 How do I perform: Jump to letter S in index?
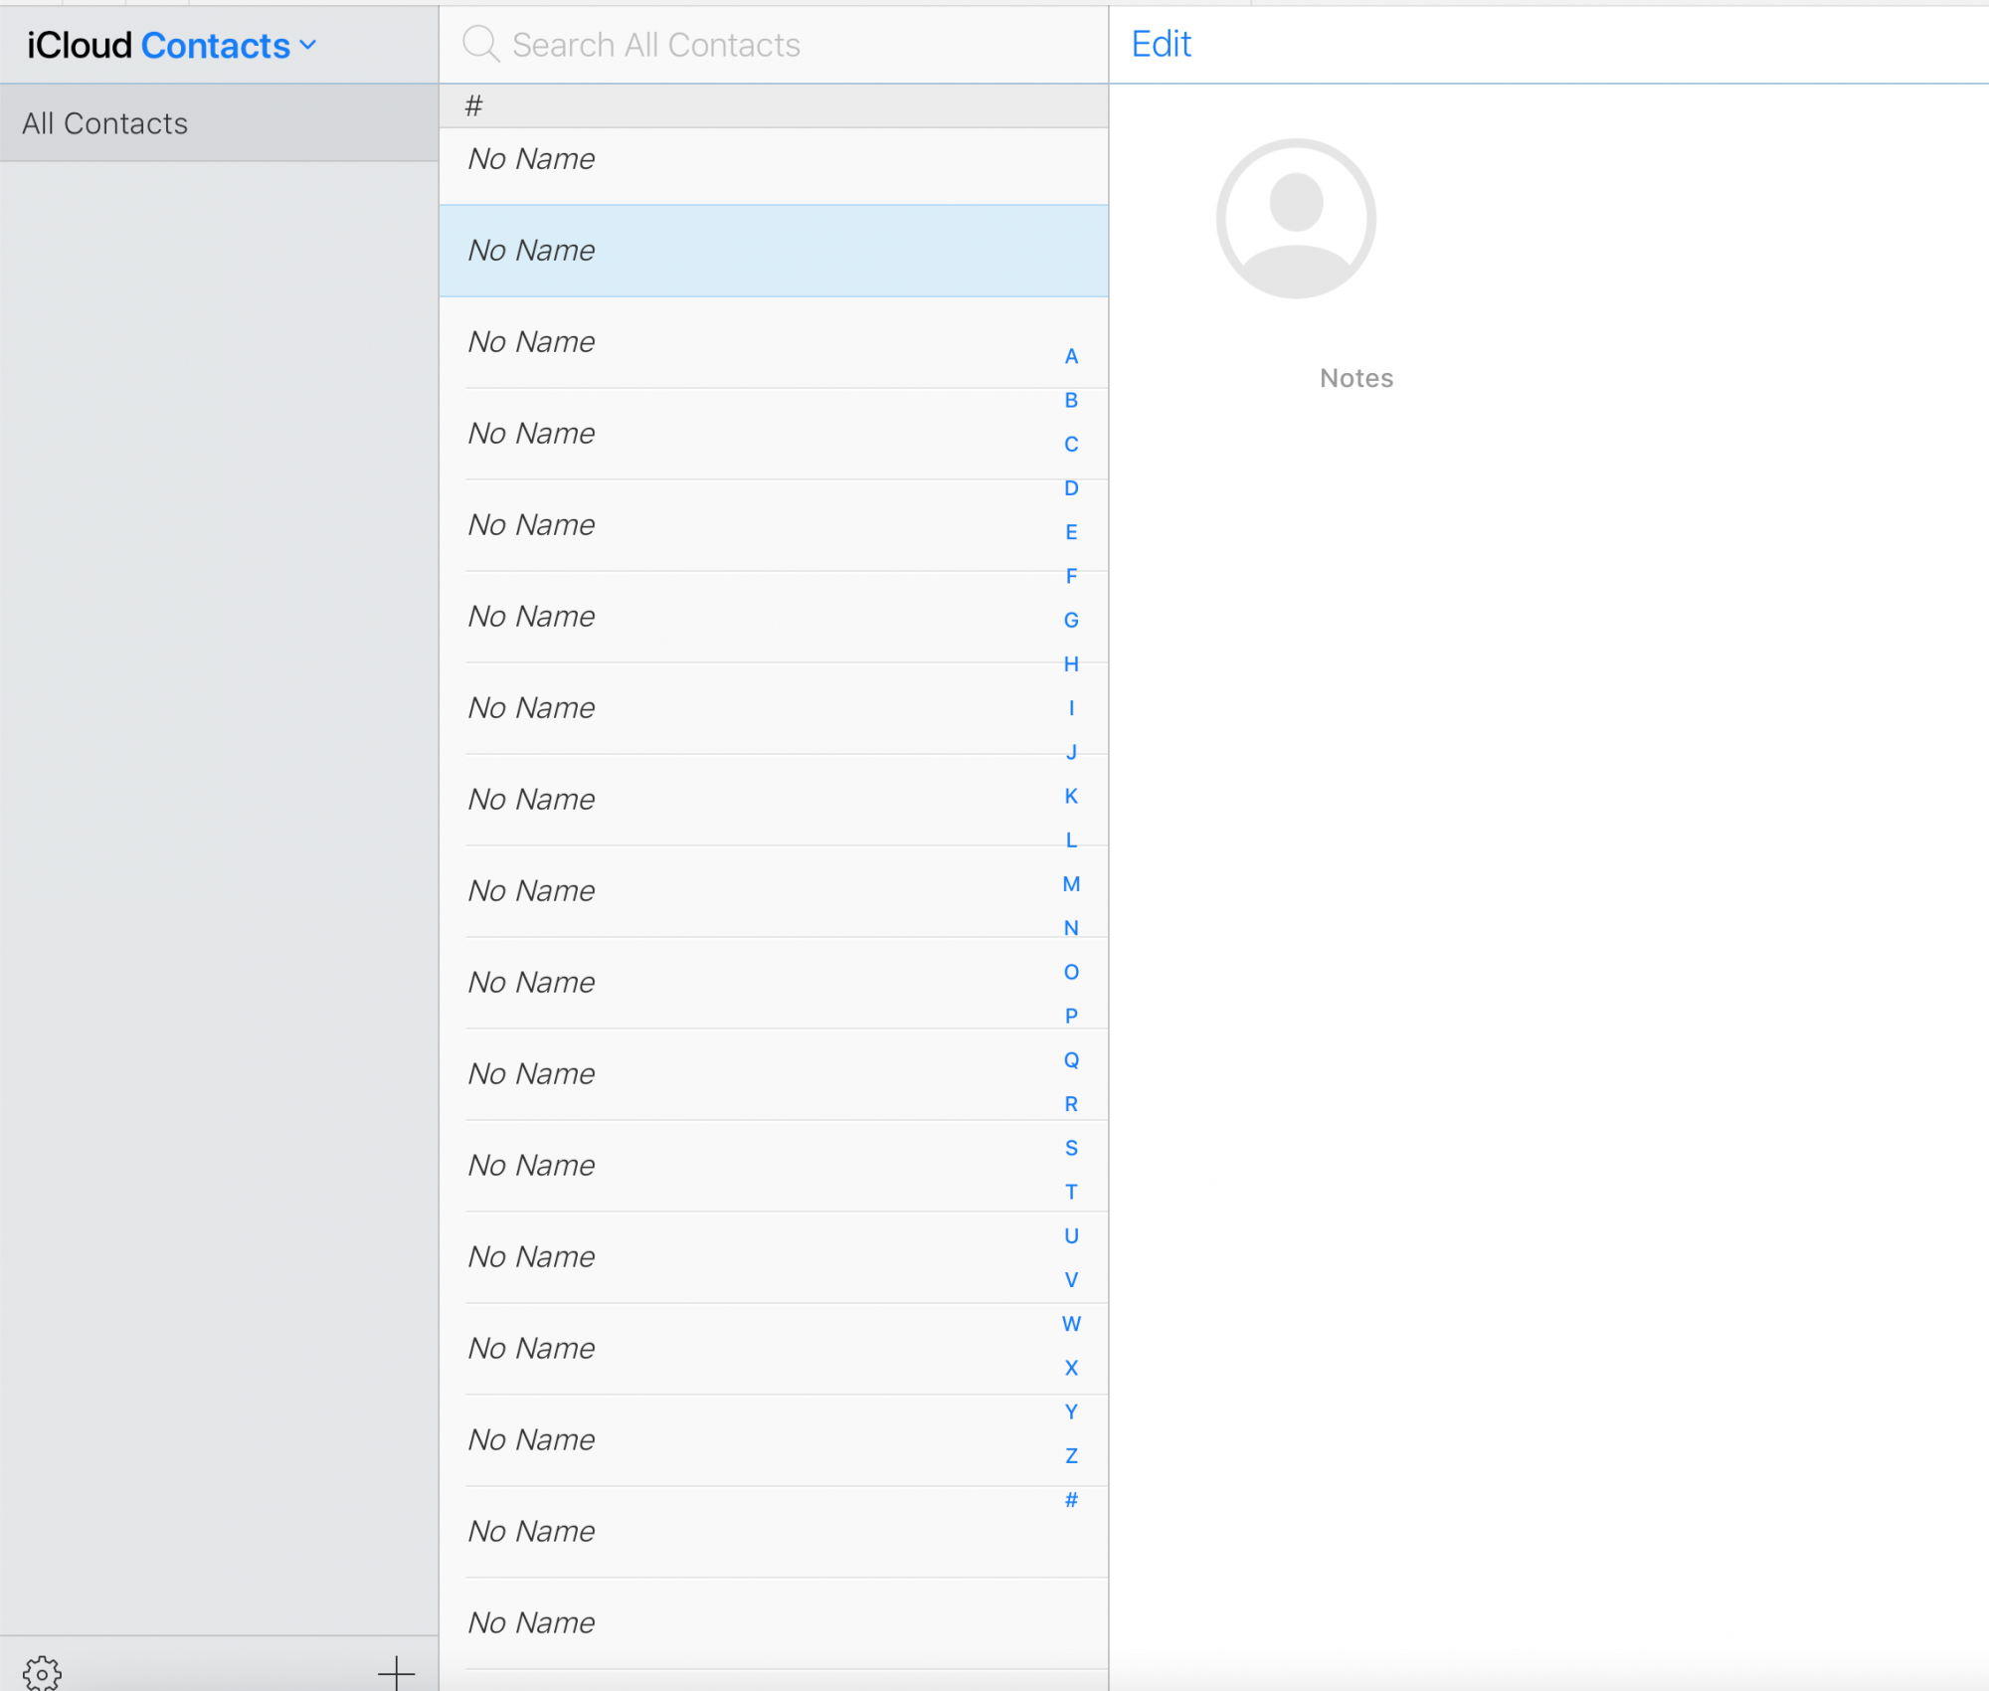(x=1071, y=1148)
